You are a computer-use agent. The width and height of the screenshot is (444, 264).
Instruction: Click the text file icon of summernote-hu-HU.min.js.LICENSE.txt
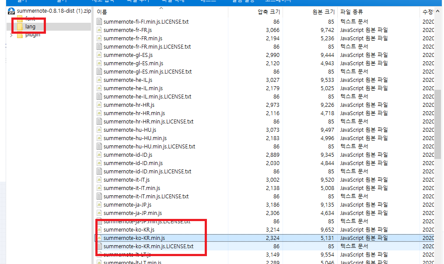coord(99,146)
